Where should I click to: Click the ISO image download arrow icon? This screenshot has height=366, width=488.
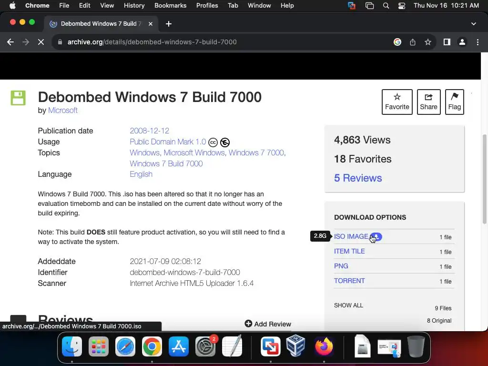(x=376, y=236)
